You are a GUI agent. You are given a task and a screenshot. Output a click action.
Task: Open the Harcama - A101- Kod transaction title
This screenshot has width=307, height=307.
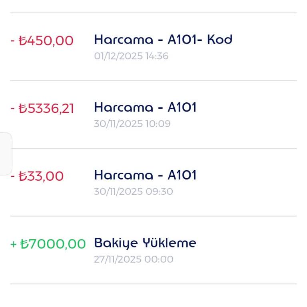[163, 40]
